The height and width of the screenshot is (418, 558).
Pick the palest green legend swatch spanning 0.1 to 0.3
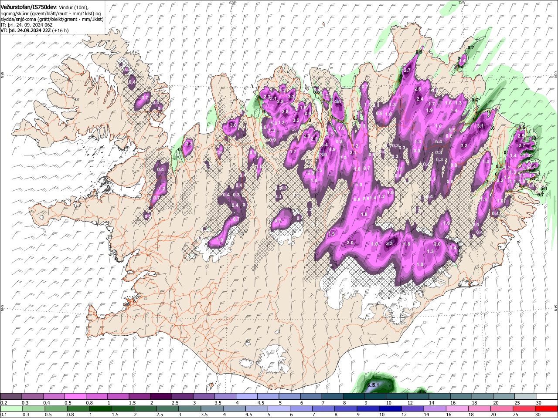point(11,408)
